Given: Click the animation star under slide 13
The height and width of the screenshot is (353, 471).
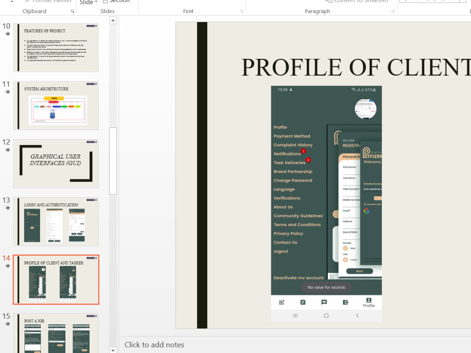Looking at the screenshot, I should (x=8, y=208).
